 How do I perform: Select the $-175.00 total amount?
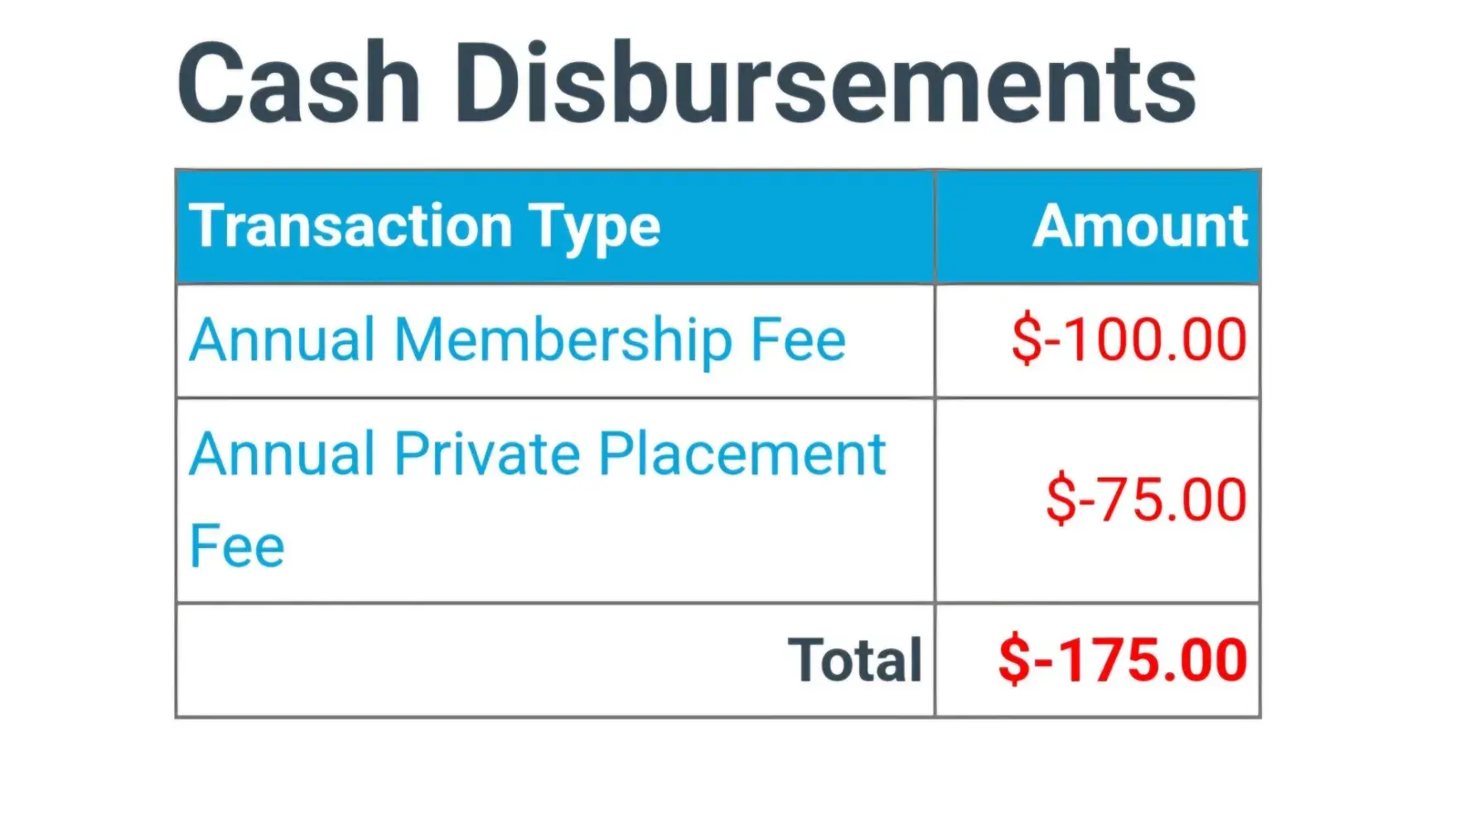point(1123,660)
